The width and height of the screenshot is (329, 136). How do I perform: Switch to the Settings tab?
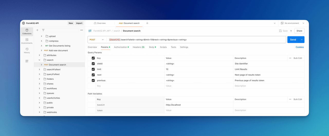(x=184, y=47)
